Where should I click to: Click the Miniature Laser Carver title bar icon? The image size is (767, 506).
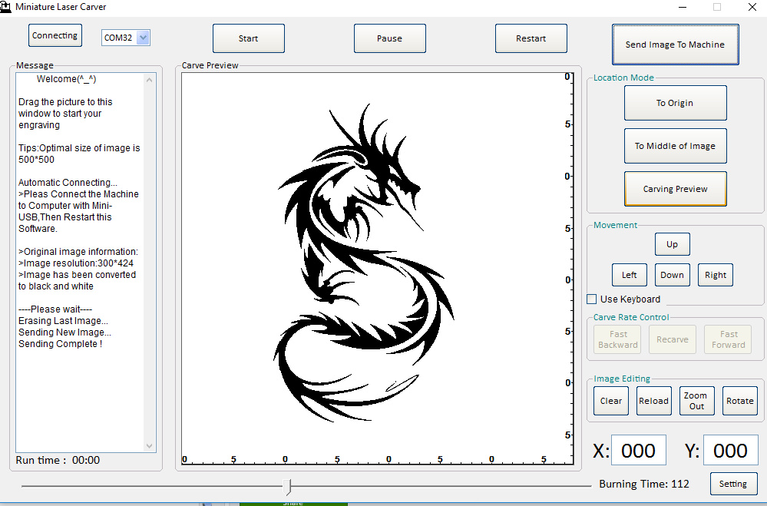point(5,7)
